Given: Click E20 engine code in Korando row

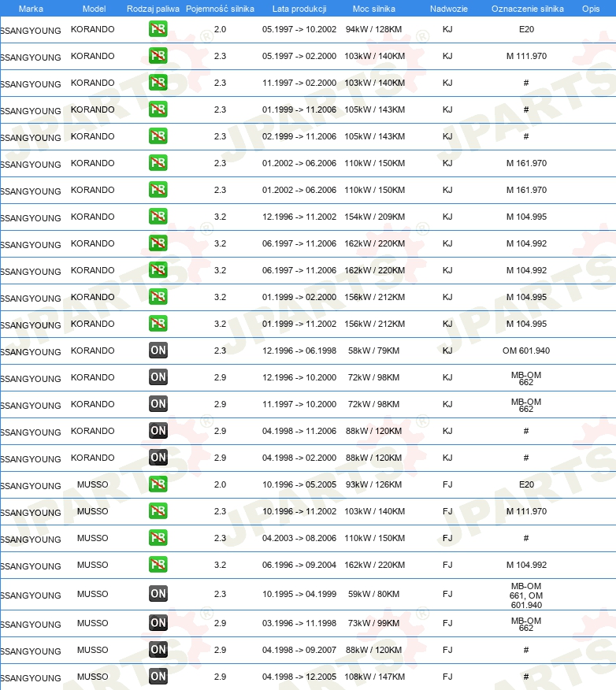Looking at the screenshot, I should coord(526,29).
